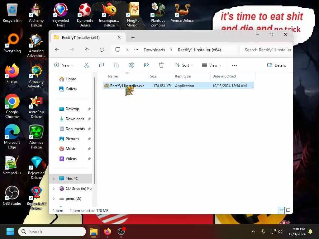Click the Delete trash icon

161,65
